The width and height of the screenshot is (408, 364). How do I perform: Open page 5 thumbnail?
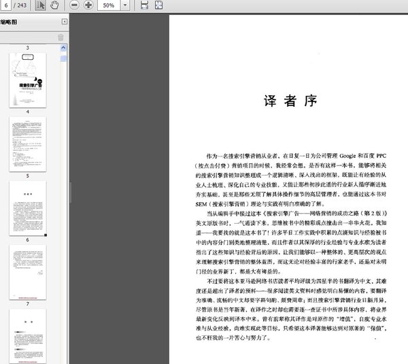28,208
